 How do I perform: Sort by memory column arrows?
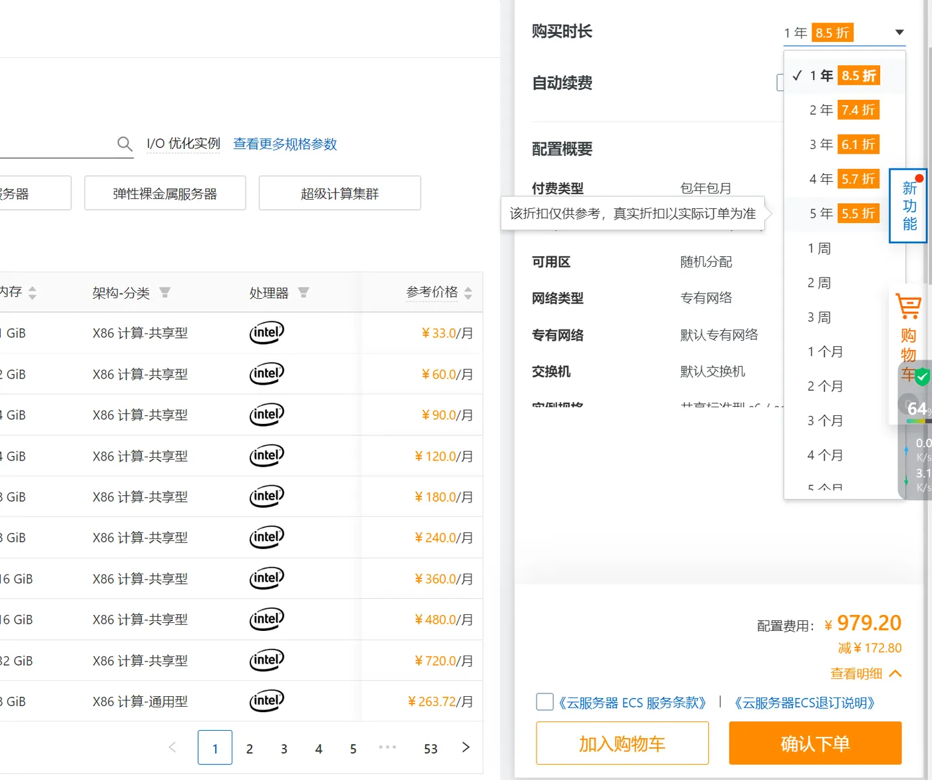coord(33,292)
